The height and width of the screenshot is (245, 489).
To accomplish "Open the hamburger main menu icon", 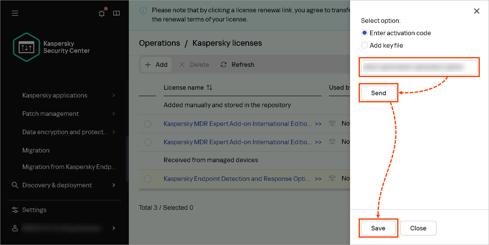I will [15, 13].
